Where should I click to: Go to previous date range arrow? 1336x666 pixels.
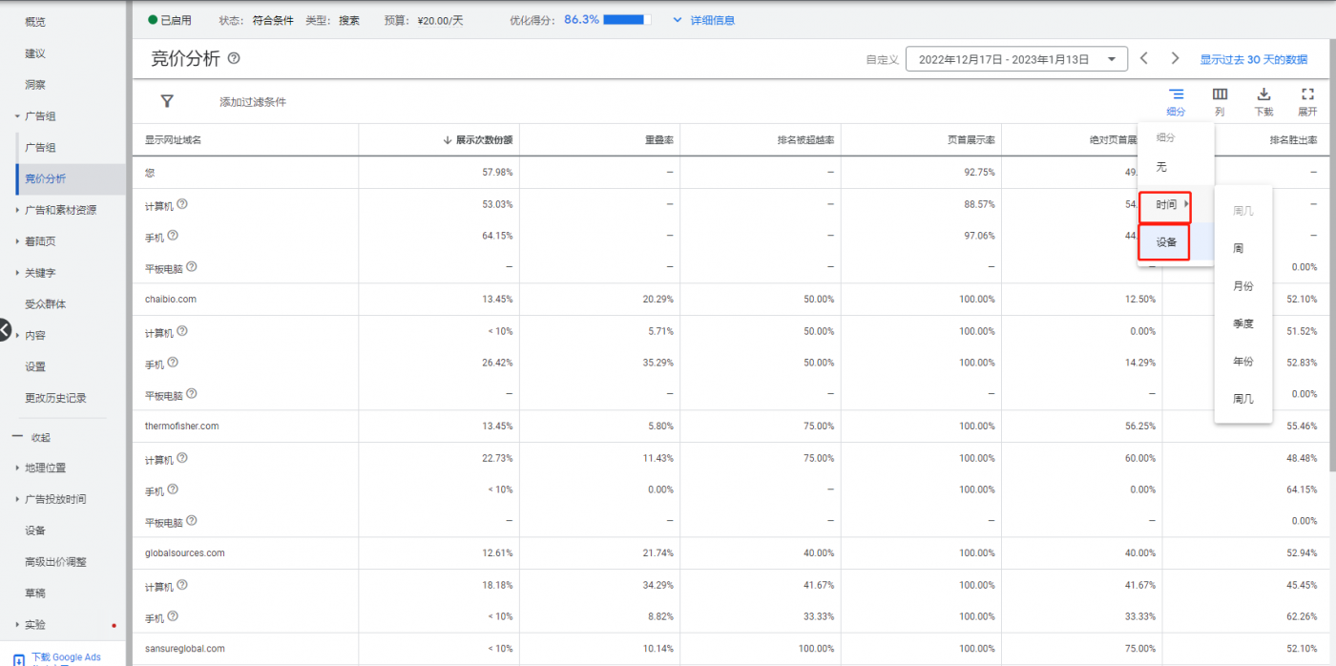coord(1144,59)
